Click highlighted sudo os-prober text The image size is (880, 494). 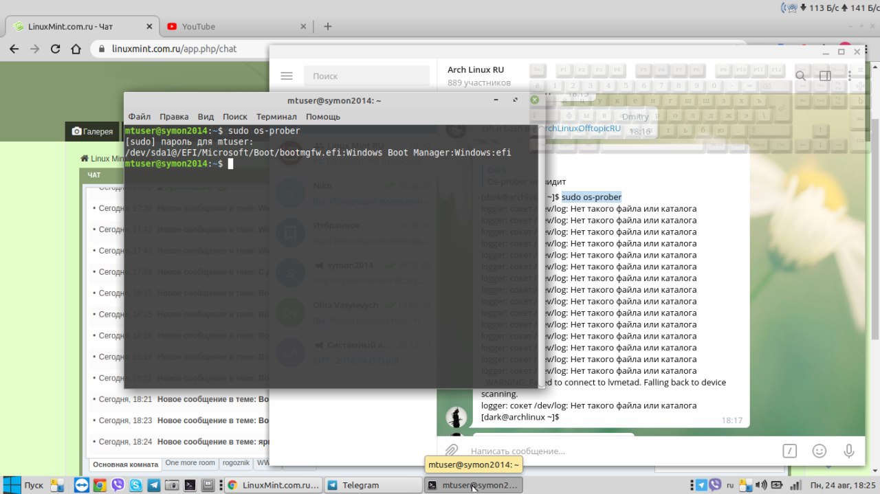point(591,197)
